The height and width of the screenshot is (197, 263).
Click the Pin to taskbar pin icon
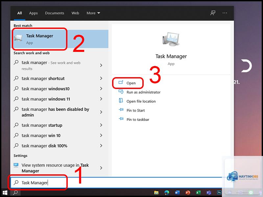pos(121,119)
